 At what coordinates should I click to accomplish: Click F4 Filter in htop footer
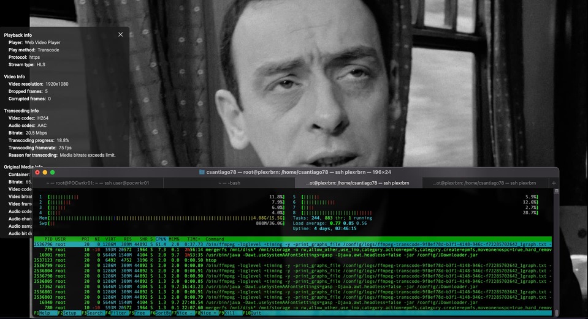click(x=116, y=313)
